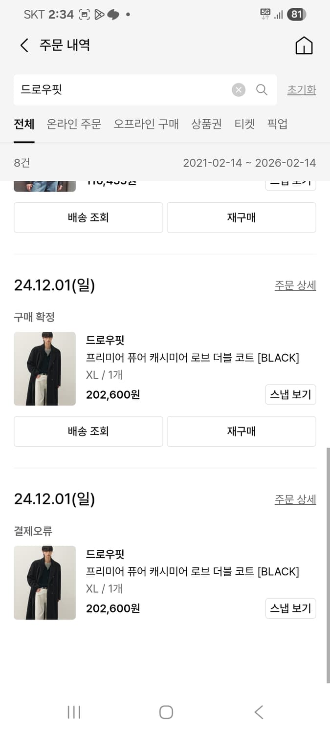Switch to the 온라인 주문 tab
This screenshot has width=330, height=733.
coord(74,124)
